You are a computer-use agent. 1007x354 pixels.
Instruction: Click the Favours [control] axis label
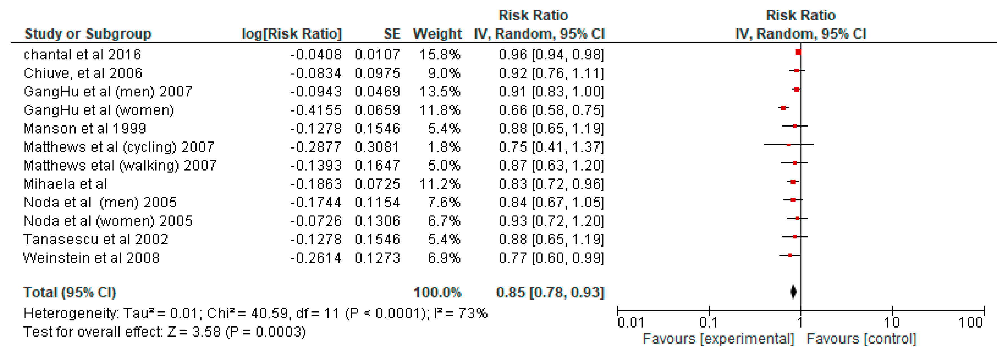pyautogui.click(x=861, y=339)
